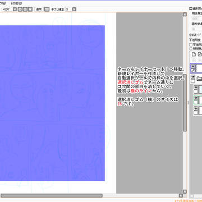Viewport: 202px width, 202px height.
Task: Rotate the canvas view clockwise
Action: click(x=25, y=9)
